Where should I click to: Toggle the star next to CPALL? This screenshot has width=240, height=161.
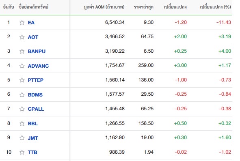coord(22,109)
